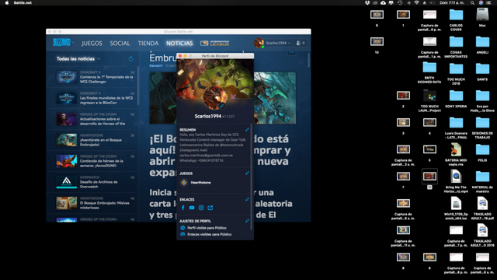Select the Mac hard drive desktop icon

tap(482, 15)
